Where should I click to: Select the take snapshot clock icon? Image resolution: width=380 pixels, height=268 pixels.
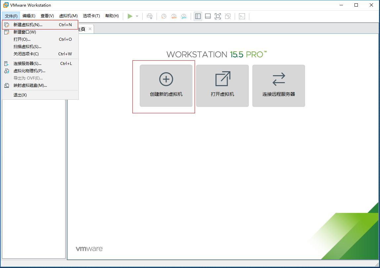coord(163,16)
